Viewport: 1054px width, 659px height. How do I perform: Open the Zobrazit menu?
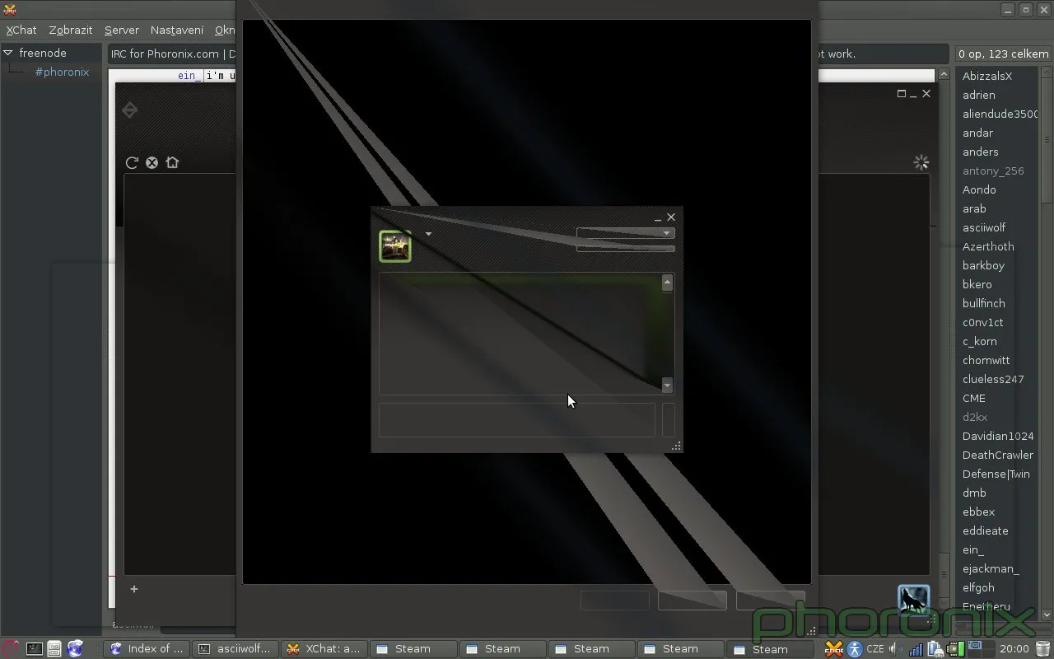[x=71, y=30]
